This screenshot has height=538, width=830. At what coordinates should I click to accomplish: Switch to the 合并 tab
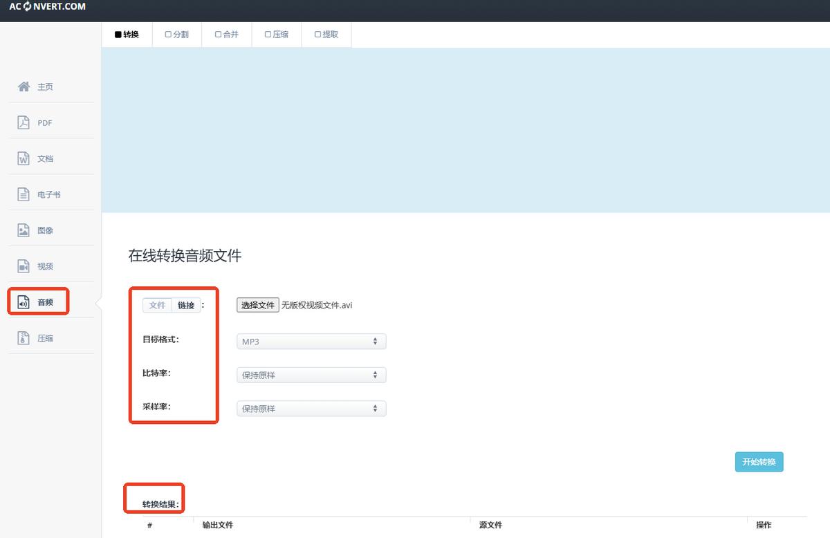pos(226,35)
